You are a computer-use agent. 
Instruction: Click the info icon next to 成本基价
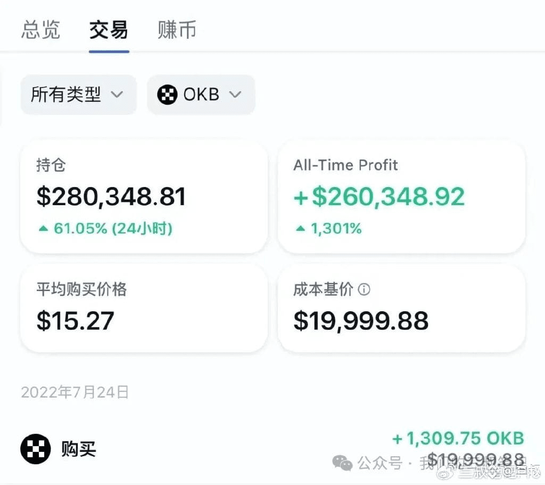(364, 289)
